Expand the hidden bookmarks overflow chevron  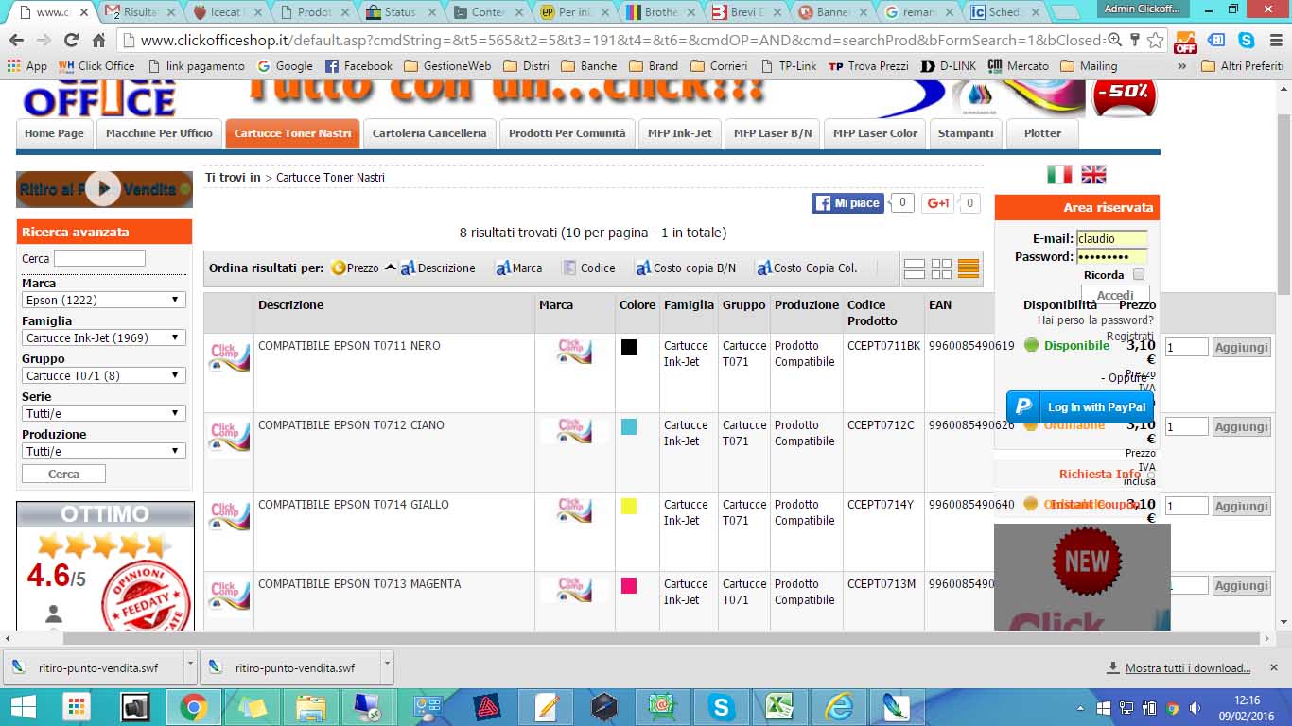click(1181, 66)
